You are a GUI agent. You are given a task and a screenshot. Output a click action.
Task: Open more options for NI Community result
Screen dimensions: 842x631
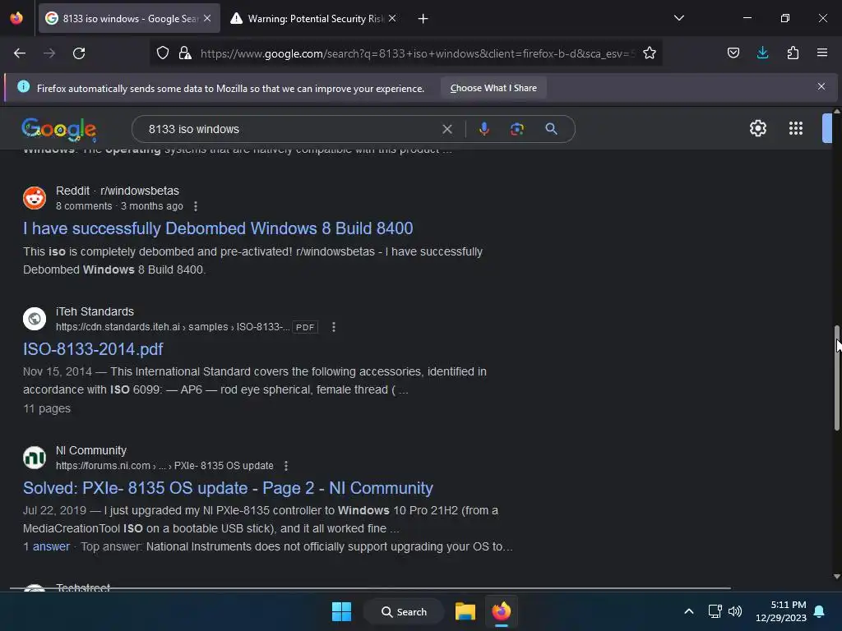click(285, 466)
